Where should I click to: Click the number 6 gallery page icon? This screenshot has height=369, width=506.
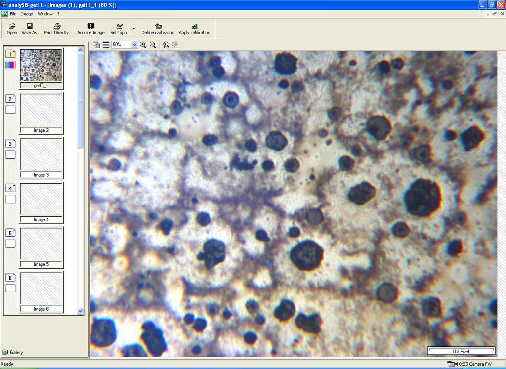click(x=10, y=278)
